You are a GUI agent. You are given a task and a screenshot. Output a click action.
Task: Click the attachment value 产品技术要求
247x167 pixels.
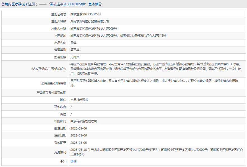click(79, 100)
